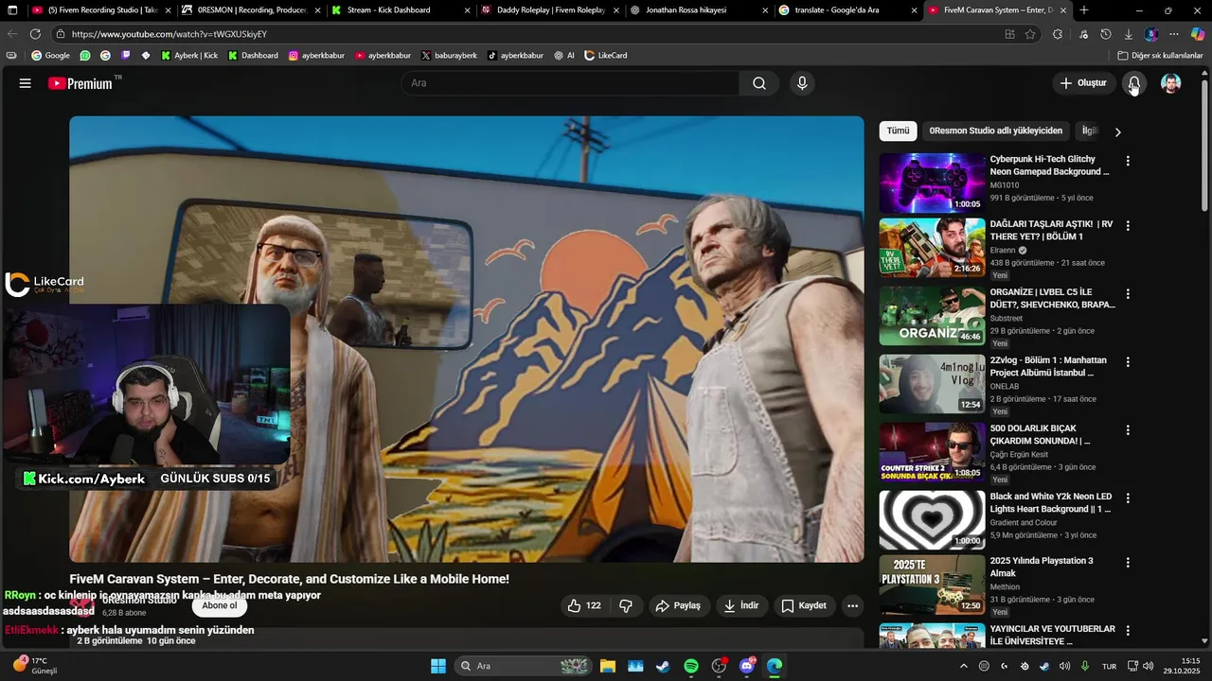
Task: Click the Windows taskbar search box
Action: (x=524, y=666)
